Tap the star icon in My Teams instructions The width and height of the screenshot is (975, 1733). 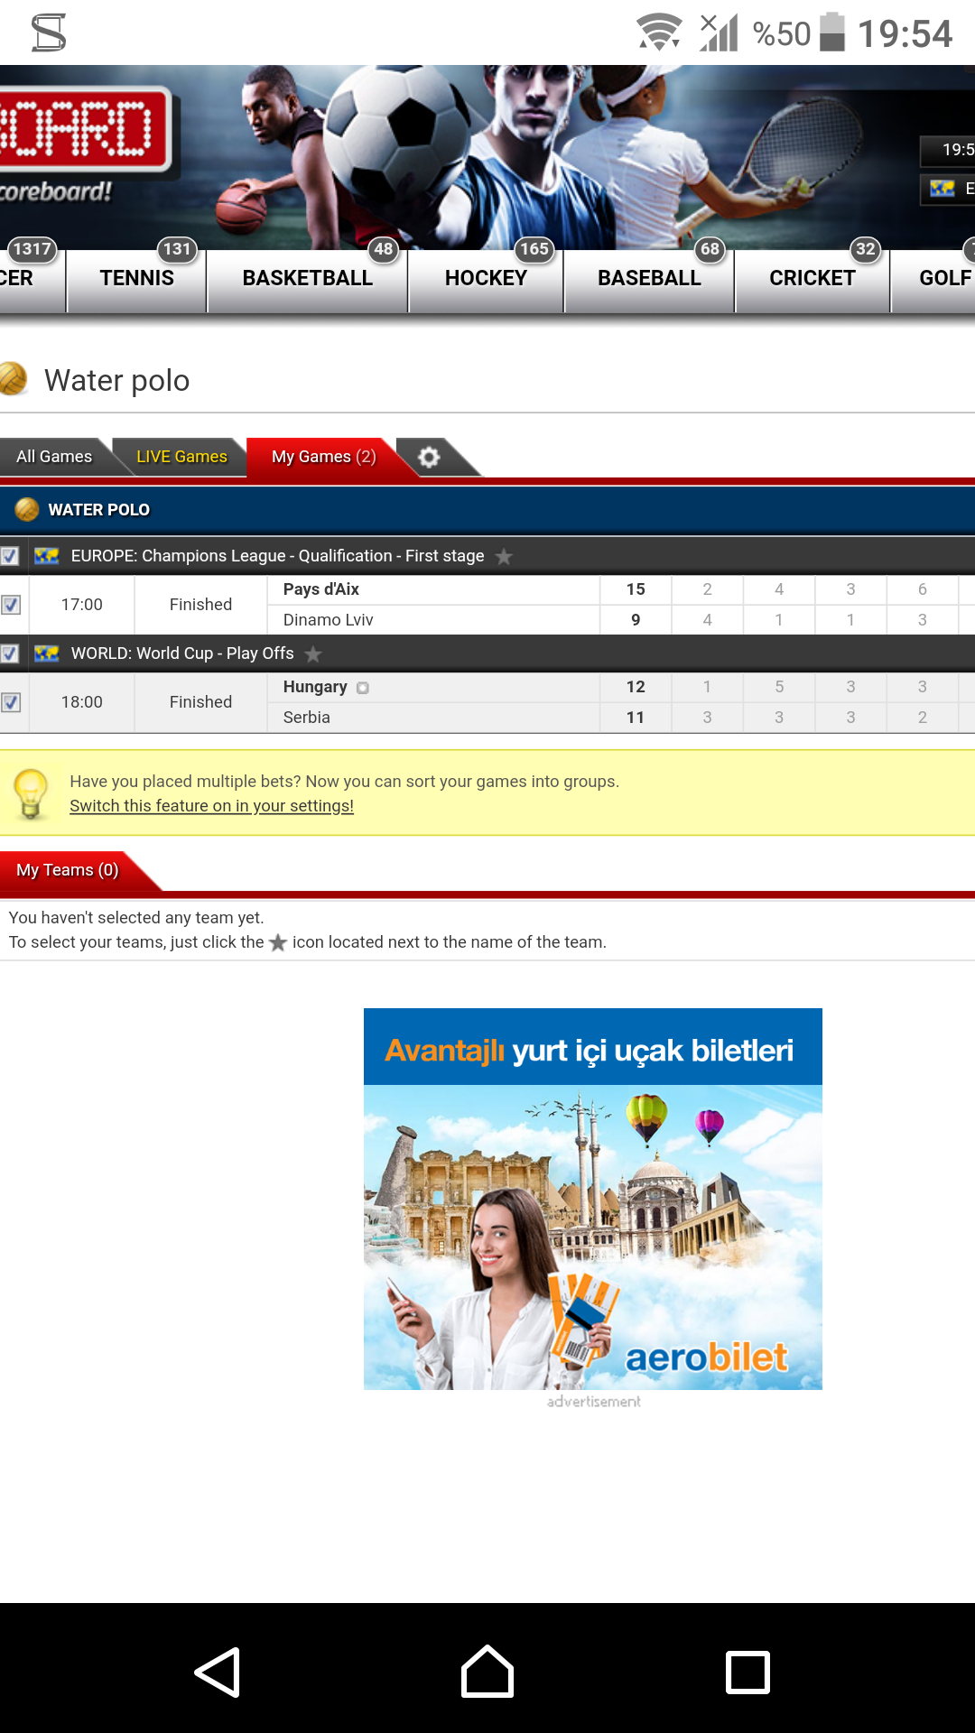click(278, 942)
